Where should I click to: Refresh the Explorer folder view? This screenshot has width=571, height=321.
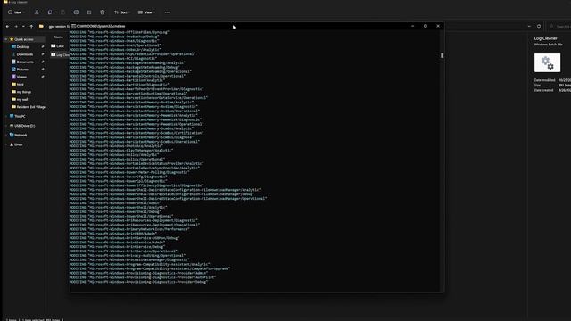tap(539, 26)
